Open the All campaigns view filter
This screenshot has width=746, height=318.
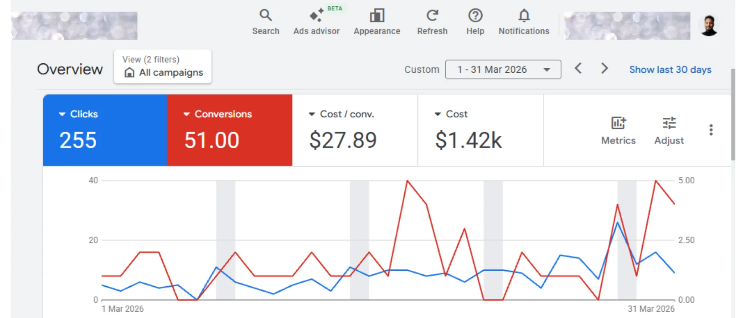click(x=163, y=67)
